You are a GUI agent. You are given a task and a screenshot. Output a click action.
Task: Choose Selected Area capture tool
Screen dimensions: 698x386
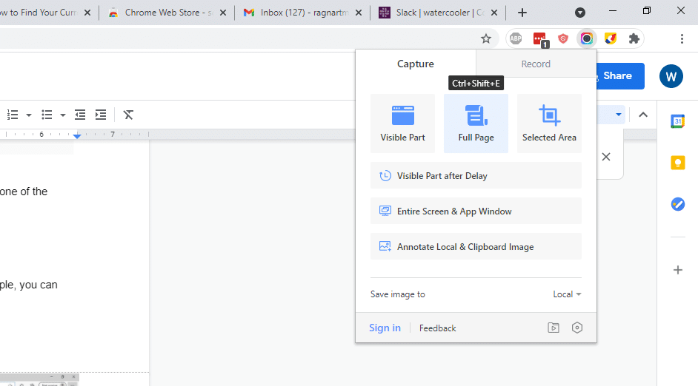[x=549, y=123]
